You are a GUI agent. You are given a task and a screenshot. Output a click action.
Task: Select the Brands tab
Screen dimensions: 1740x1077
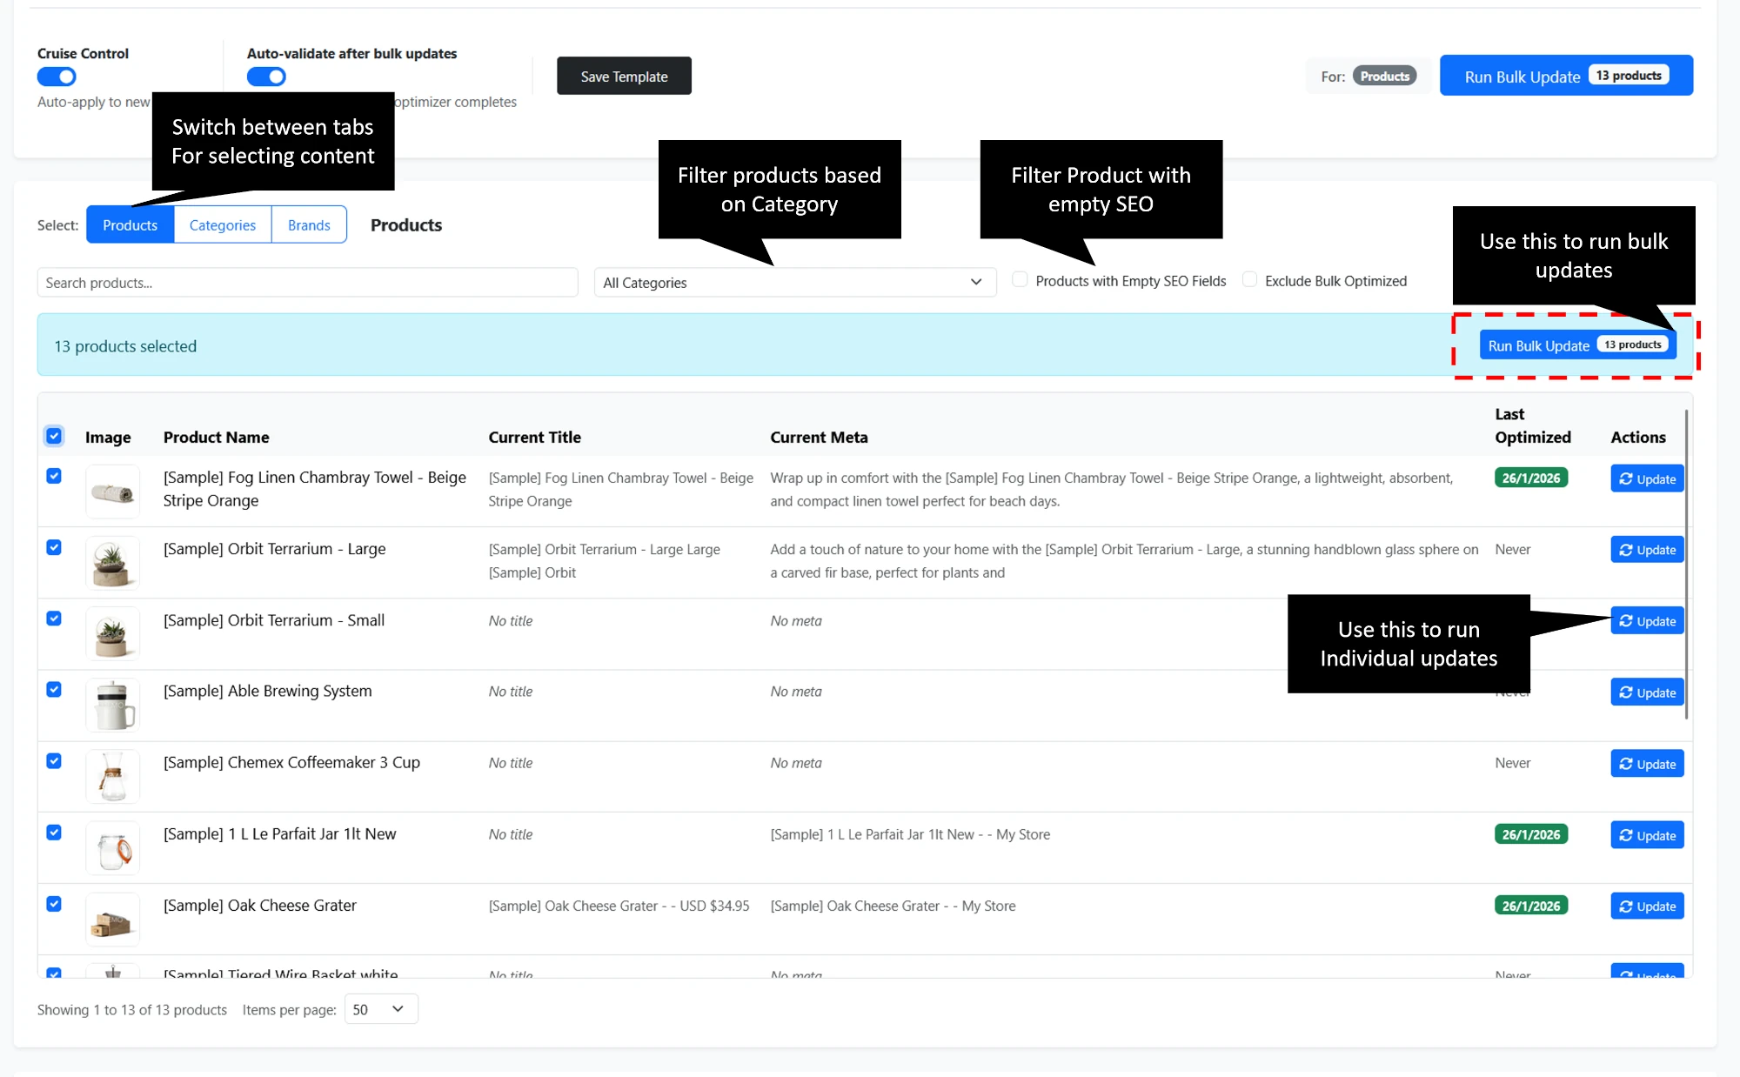[x=309, y=224]
